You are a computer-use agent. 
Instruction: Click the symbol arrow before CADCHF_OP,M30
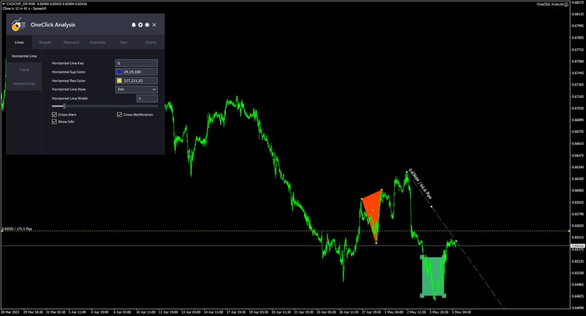point(4,4)
